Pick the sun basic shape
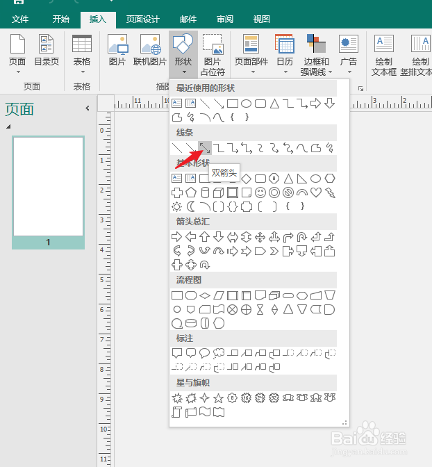The height and width of the screenshot is (467, 432). coord(177,206)
